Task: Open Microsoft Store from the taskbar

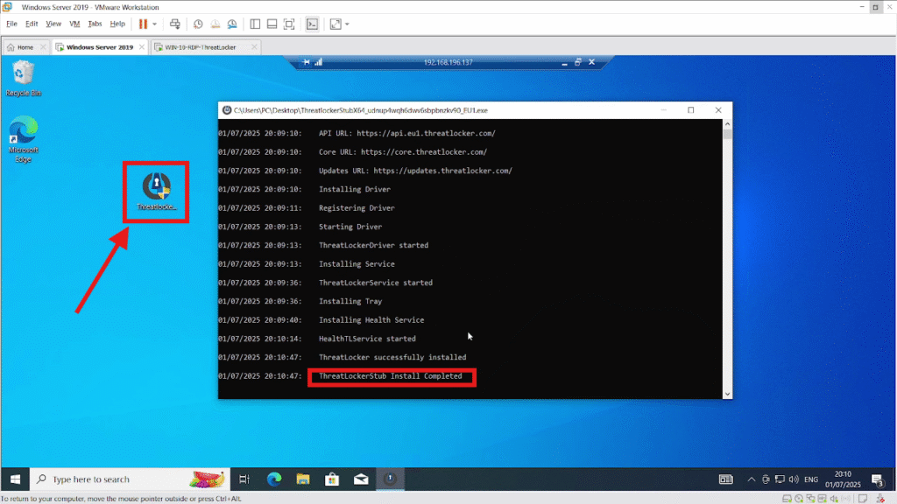Action: pyautogui.click(x=332, y=479)
